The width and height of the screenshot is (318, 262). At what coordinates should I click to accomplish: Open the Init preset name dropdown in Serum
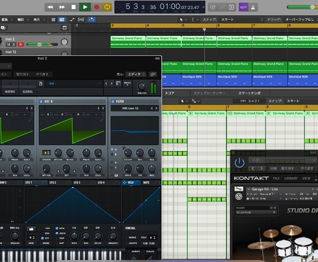[74, 83]
